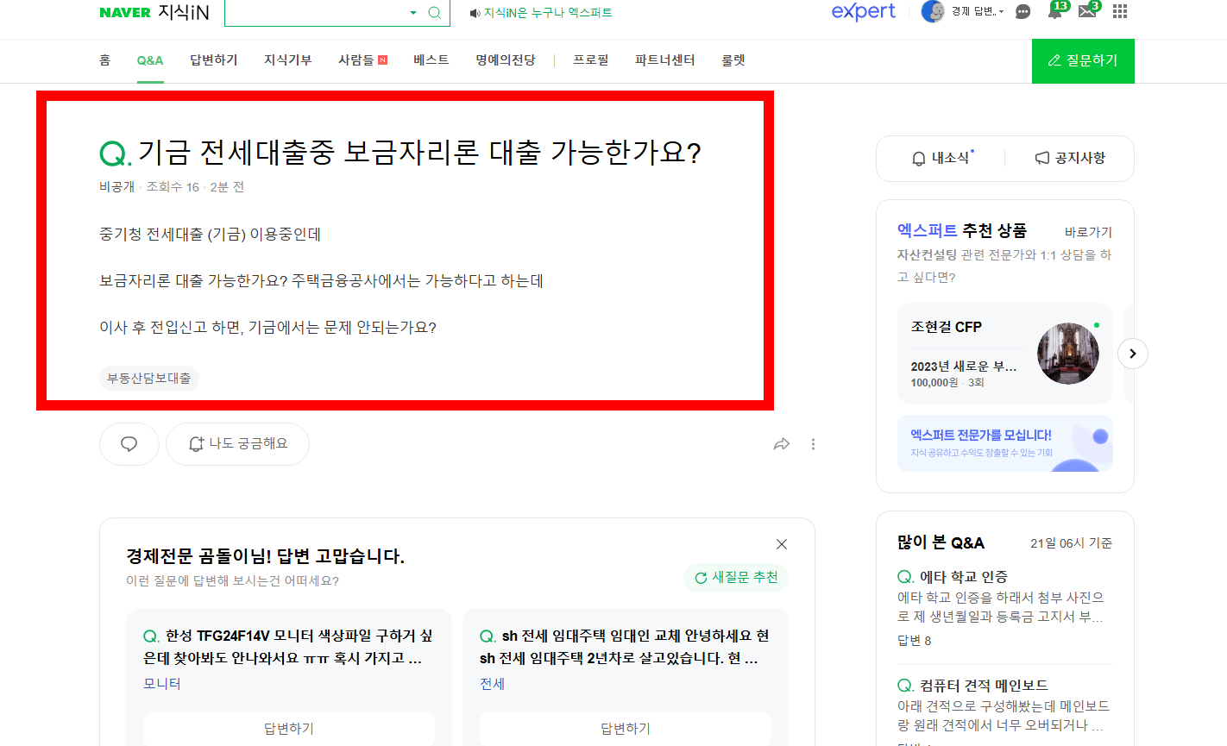Open the 명예의전당 tab
The image size is (1227, 746).
click(506, 60)
